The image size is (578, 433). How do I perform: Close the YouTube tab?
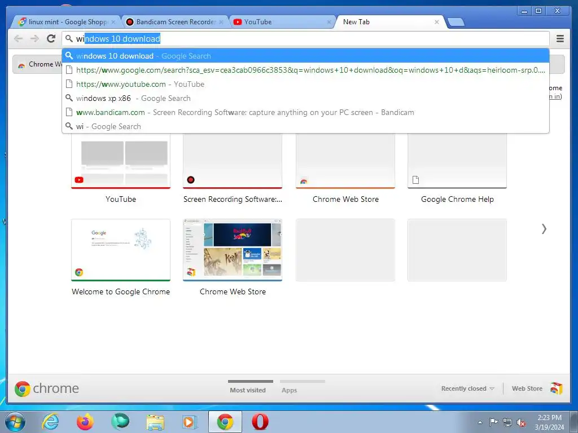click(329, 22)
